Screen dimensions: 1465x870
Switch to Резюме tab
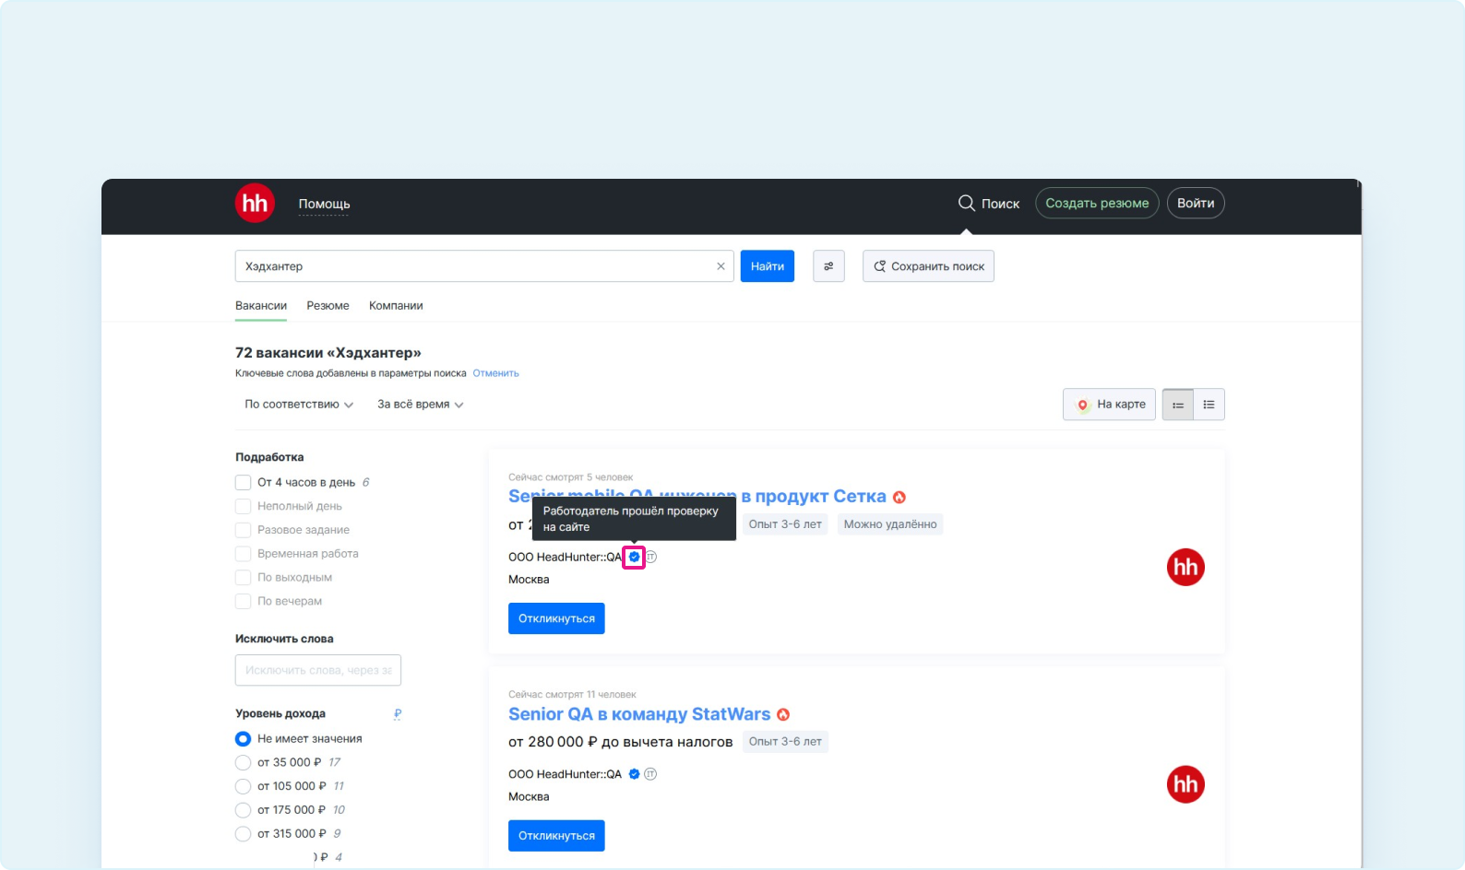328,306
